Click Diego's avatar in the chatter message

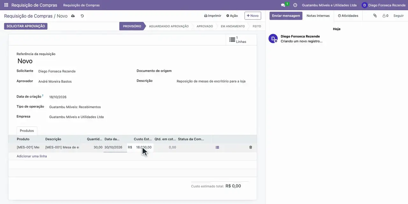click(x=273, y=39)
